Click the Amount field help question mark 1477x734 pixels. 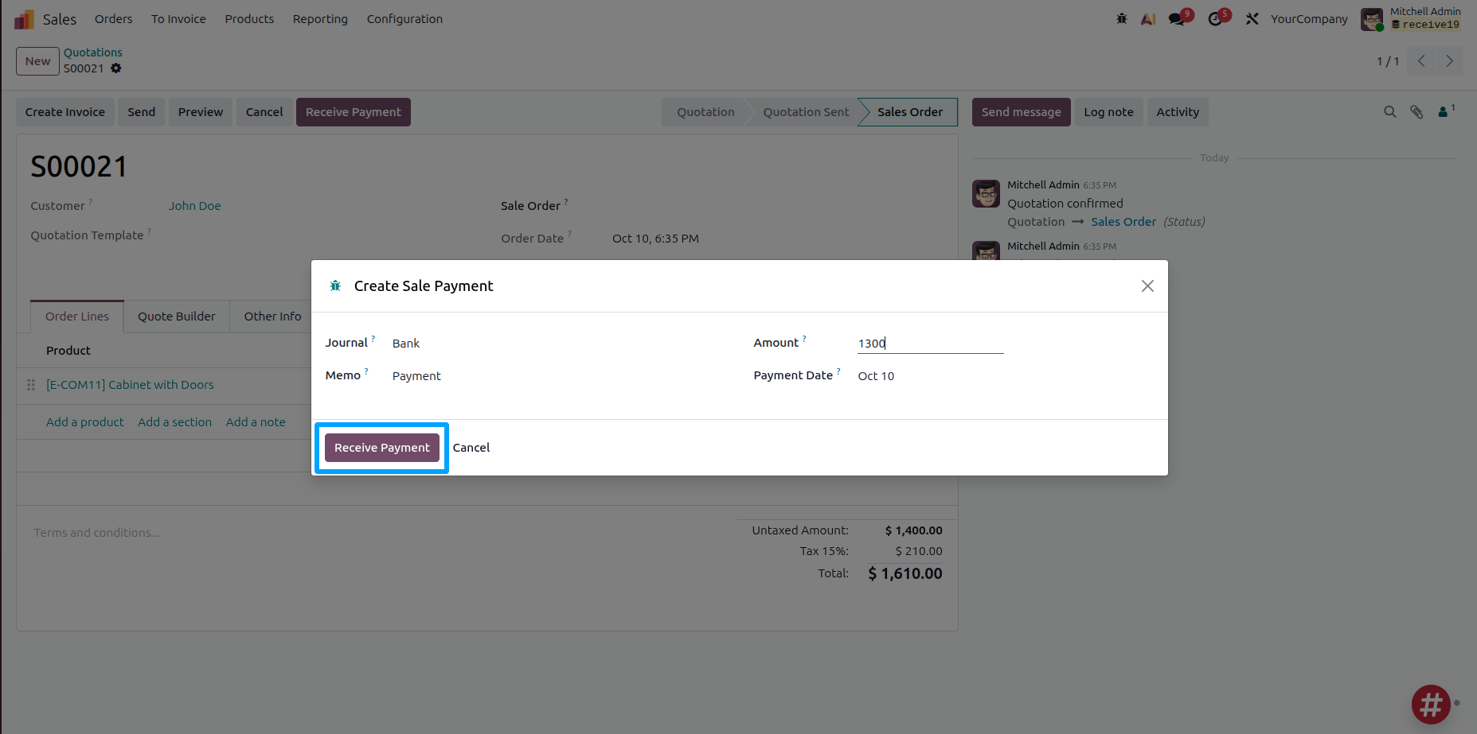(x=804, y=339)
